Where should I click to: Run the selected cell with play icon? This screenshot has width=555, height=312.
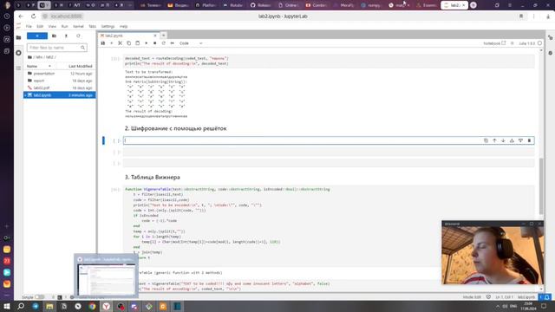(147, 43)
